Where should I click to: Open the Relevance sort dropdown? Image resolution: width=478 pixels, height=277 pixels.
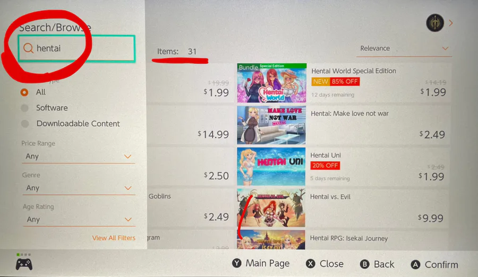coord(404,49)
